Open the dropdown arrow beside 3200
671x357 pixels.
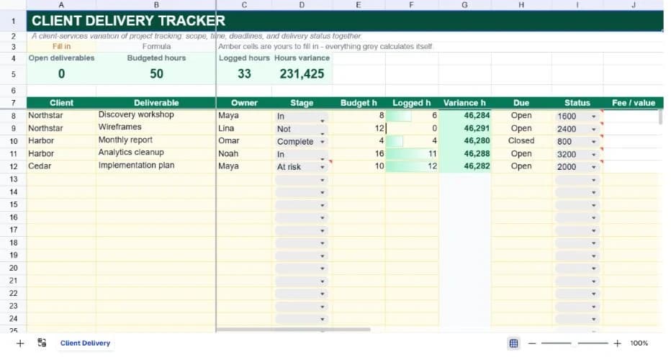point(593,155)
